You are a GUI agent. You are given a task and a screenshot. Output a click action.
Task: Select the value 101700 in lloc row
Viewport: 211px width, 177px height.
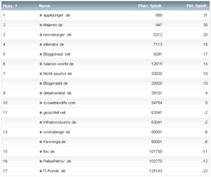coord(156,151)
